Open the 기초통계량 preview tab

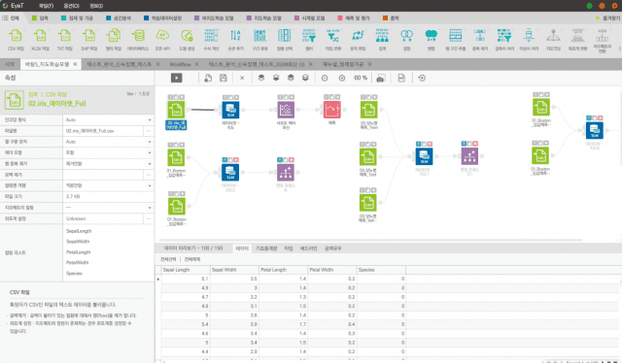(x=266, y=248)
